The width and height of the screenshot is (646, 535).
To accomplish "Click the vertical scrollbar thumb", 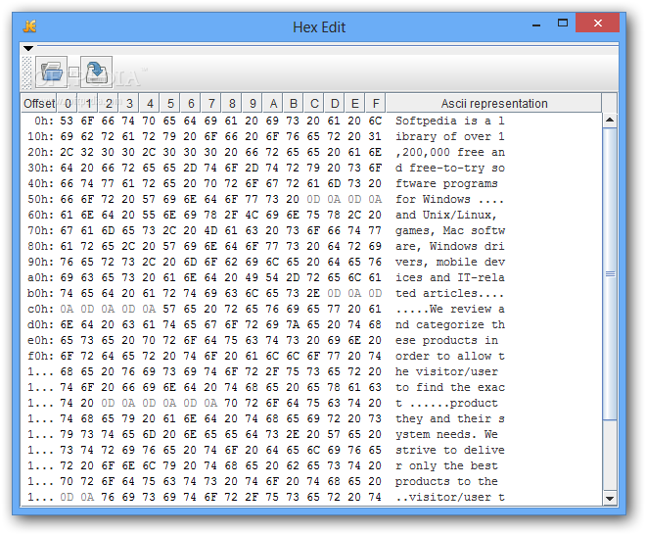I will 610,274.
